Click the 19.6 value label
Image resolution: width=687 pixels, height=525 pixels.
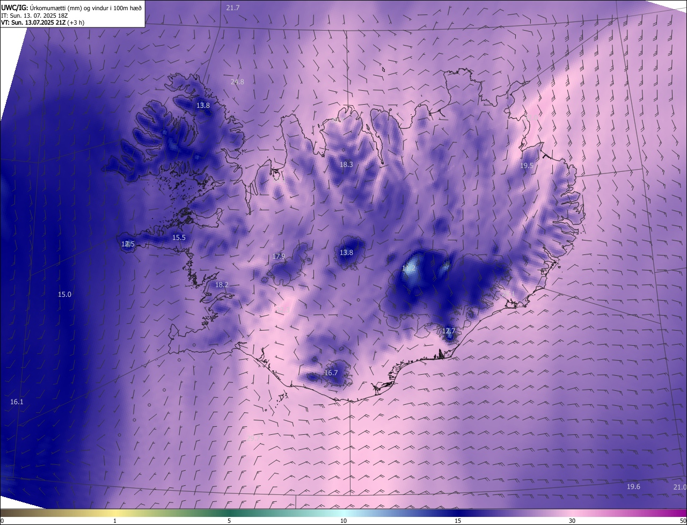pos(633,487)
